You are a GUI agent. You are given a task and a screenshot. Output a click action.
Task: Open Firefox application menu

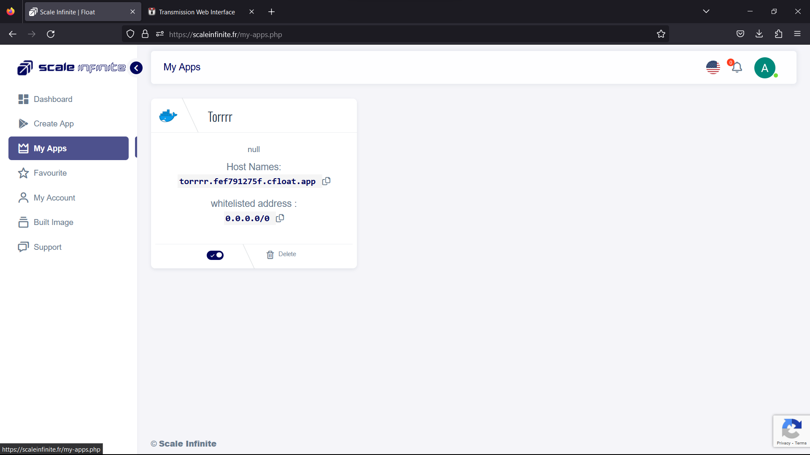coord(797,34)
